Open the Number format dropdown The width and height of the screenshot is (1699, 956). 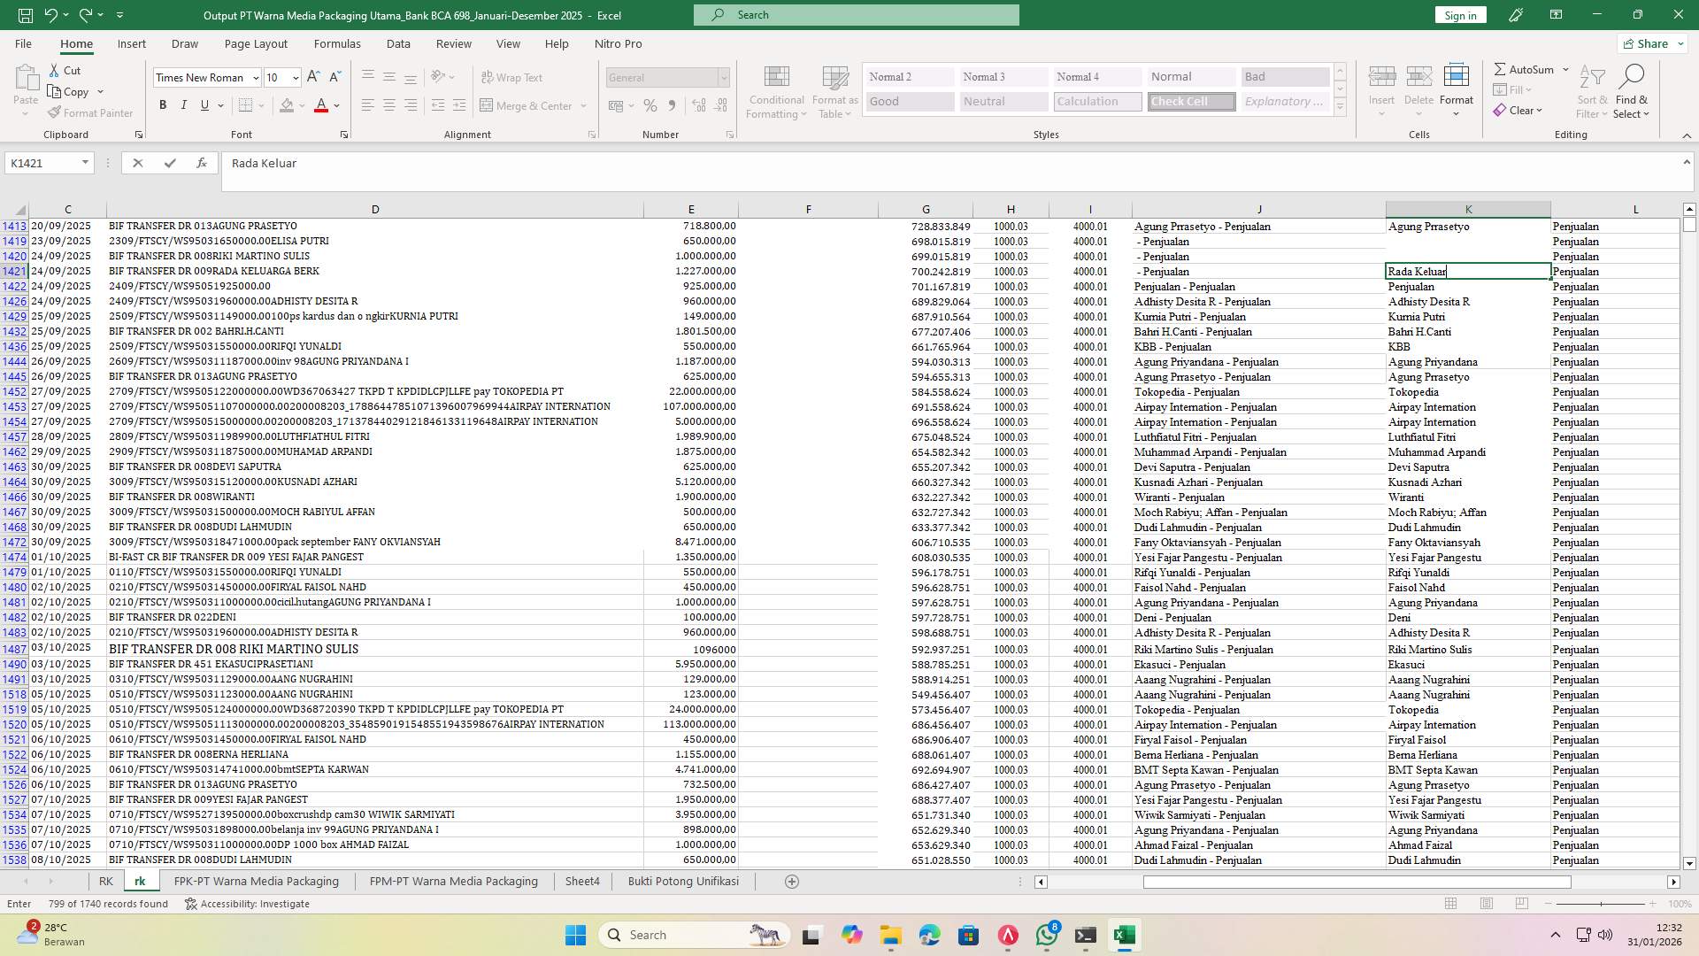click(x=724, y=77)
